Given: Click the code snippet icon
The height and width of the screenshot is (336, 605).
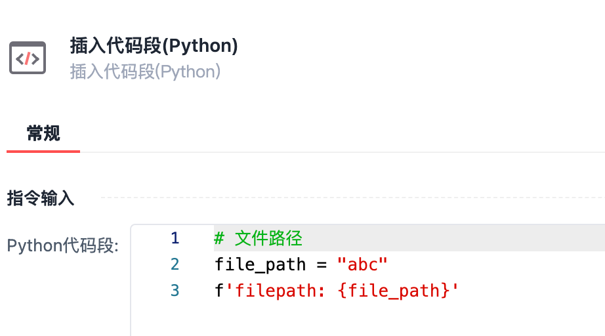Looking at the screenshot, I should pos(28,58).
